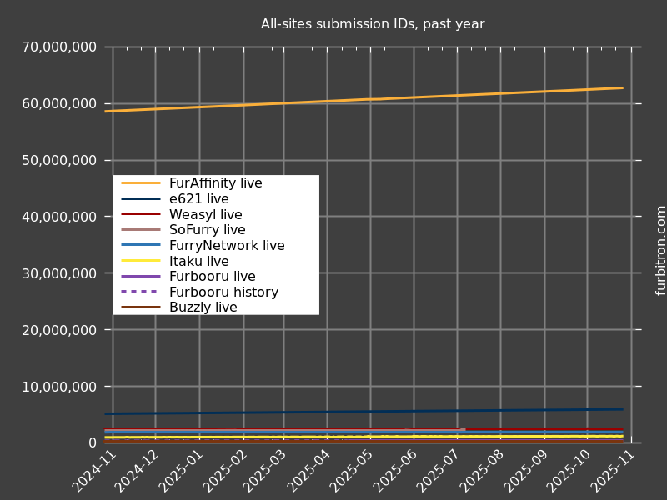The image size is (667, 500).
Task: Click the dashed Furbooru history legend swatch
Action: click(141, 292)
